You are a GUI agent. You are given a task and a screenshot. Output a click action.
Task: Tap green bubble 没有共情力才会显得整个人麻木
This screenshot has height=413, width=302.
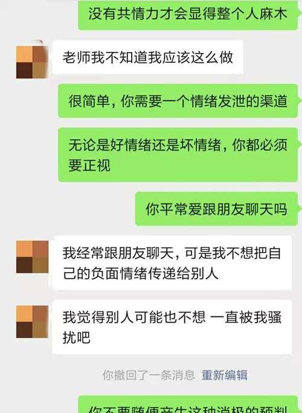coord(188,15)
